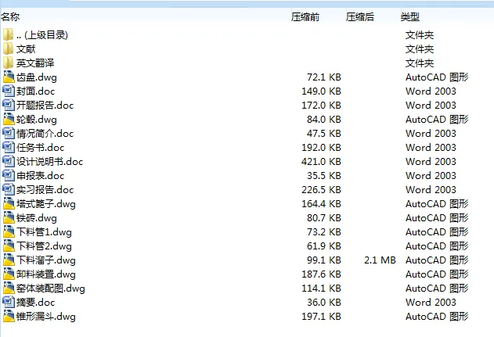Sort by the 类型 column header

[x=410, y=16]
